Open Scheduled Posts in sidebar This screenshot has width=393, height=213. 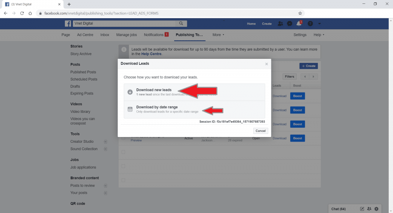click(84, 79)
